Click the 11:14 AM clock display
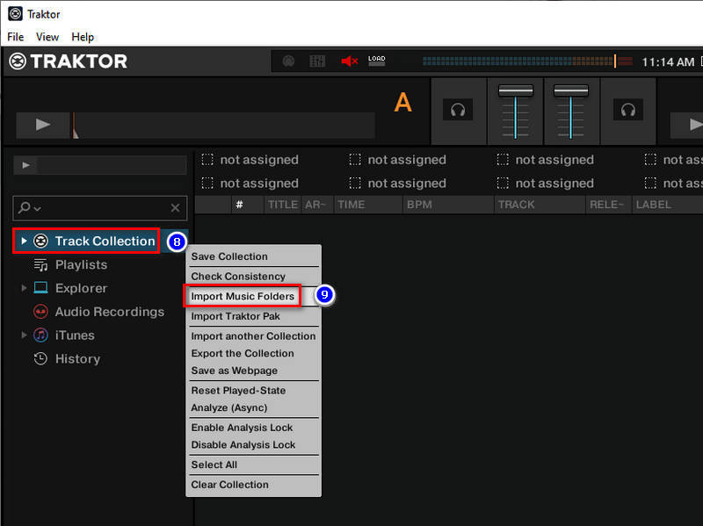 click(x=668, y=61)
